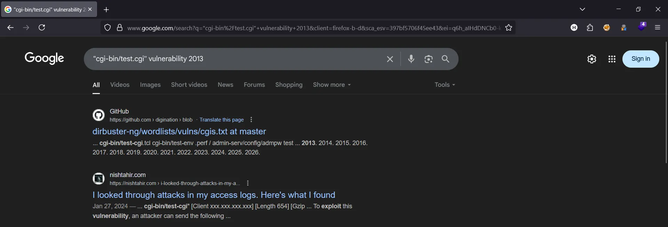
Task: Expand the Show more filters dropdown
Action: pos(332,85)
